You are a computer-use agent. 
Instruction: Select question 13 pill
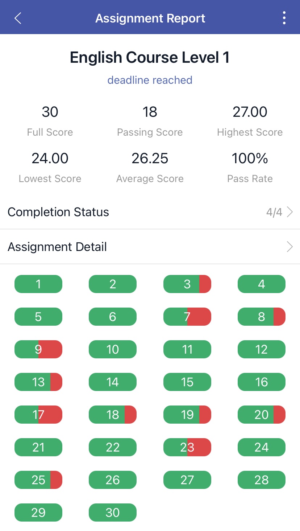pos(38,382)
